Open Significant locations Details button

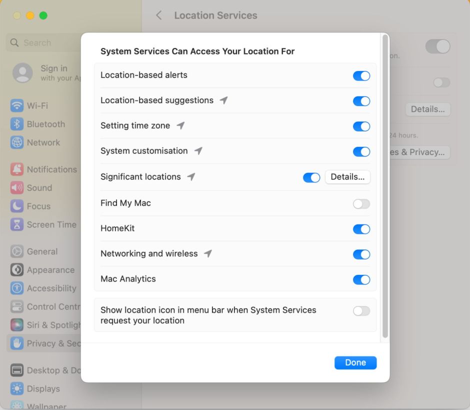[x=347, y=177]
